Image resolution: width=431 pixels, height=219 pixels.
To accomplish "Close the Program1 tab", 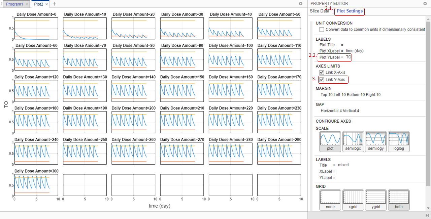I will [x=27, y=4].
